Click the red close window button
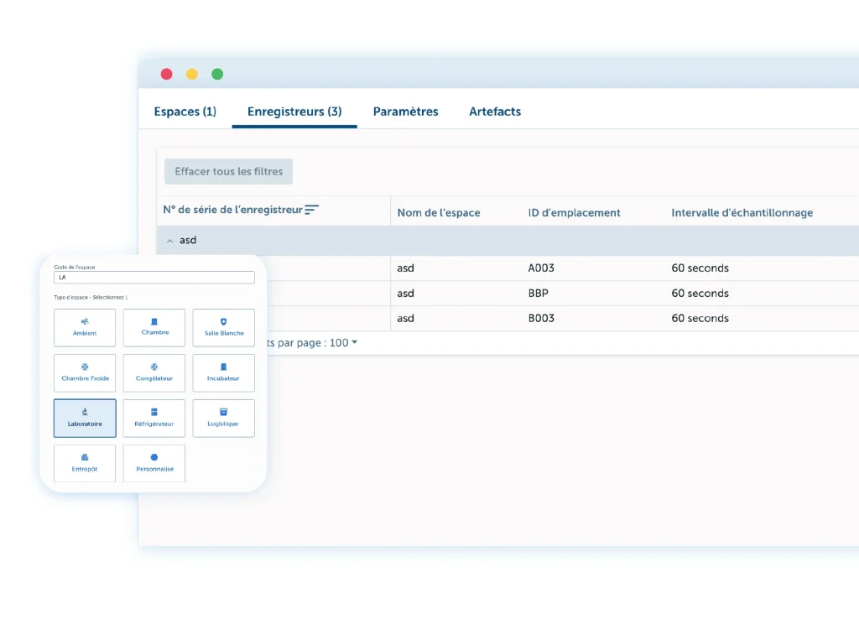Viewport: 859px width, 635px height. click(x=167, y=74)
